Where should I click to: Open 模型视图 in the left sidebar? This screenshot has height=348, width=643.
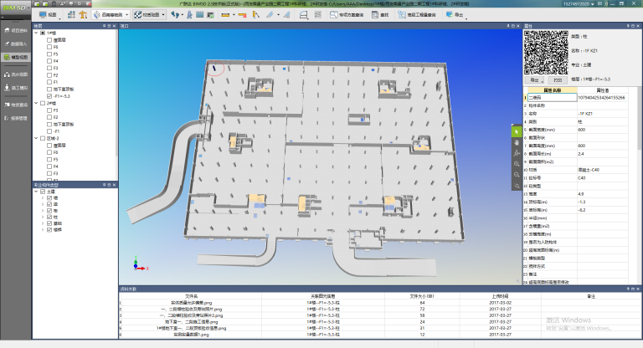click(16, 57)
